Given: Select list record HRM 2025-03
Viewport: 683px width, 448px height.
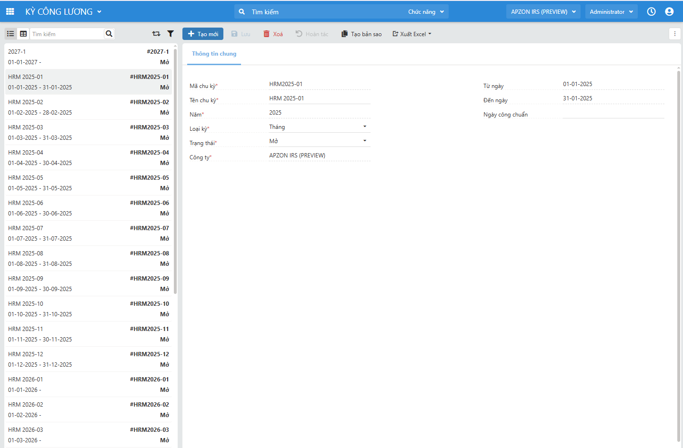Looking at the screenshot, I should [89, 132].
